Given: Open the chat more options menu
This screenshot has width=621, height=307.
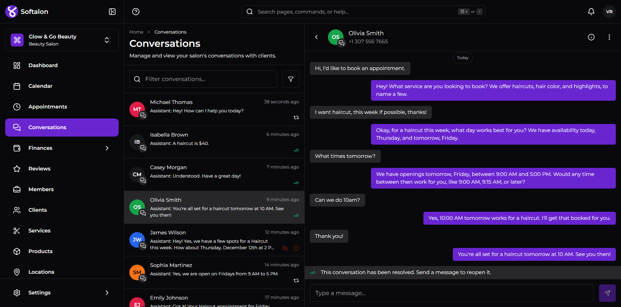Looking at the screenshot, I should tap(609, 37).
